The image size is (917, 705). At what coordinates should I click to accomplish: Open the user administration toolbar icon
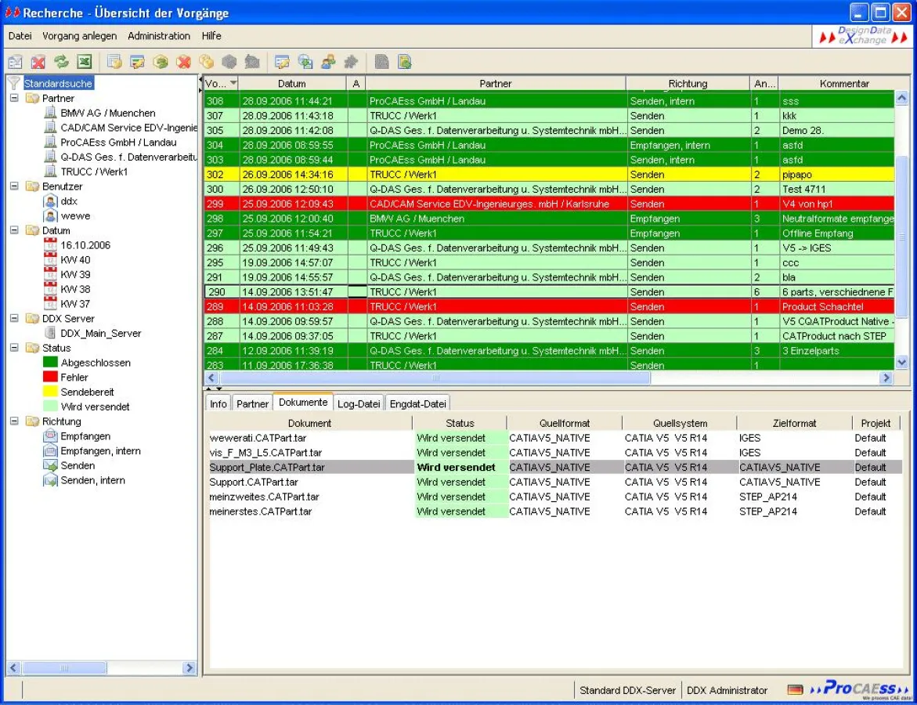coord(328,62)
